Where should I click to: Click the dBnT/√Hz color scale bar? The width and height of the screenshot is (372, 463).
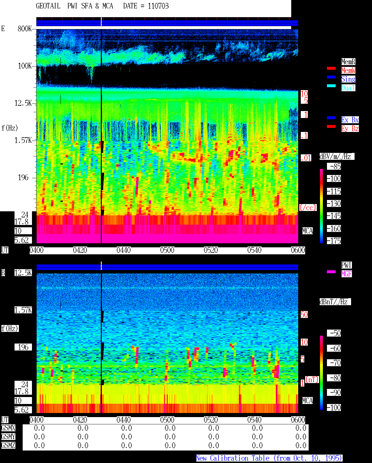pyautogui.click(x=321, y=373)
